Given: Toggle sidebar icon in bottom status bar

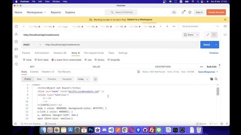Looking at the screenshot, I should [15, 124].
